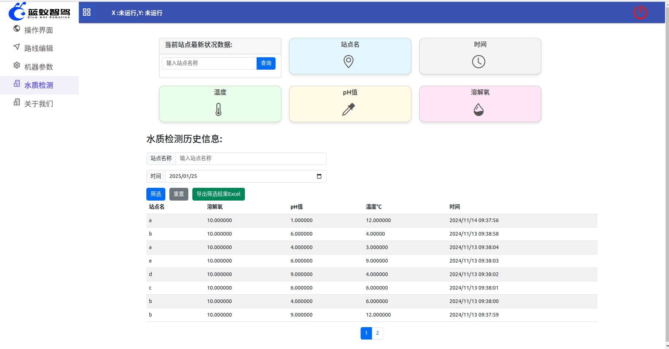669x349 pixels.
Task: Click the location pin icon in 站点名 card
Action: tap(349, 61)
